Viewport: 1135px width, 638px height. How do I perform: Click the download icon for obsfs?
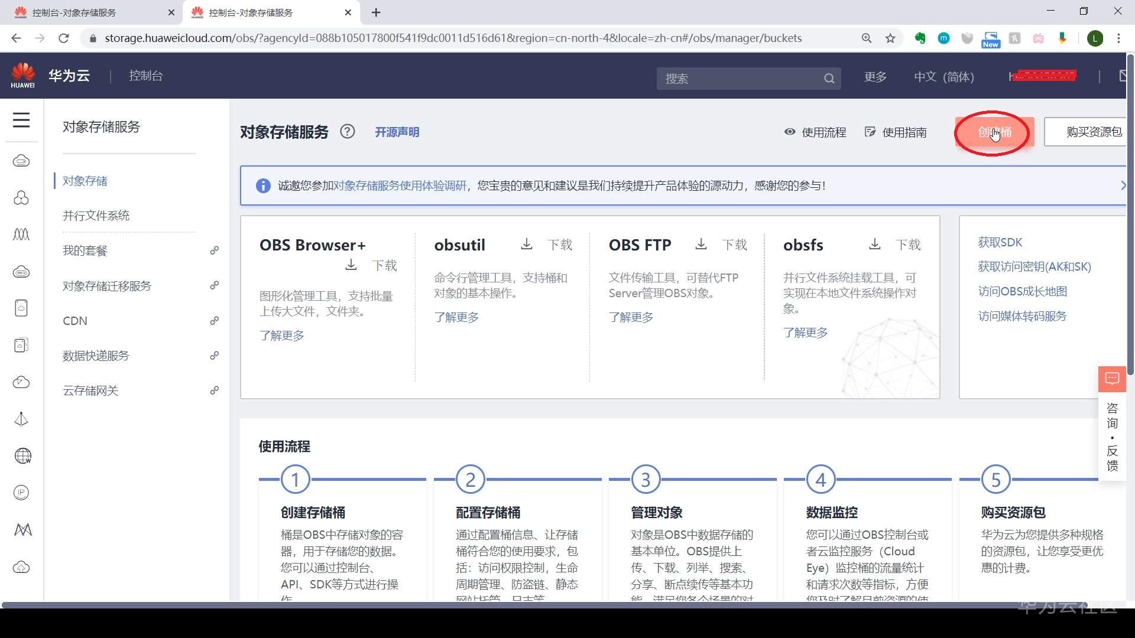pos(875,244)
